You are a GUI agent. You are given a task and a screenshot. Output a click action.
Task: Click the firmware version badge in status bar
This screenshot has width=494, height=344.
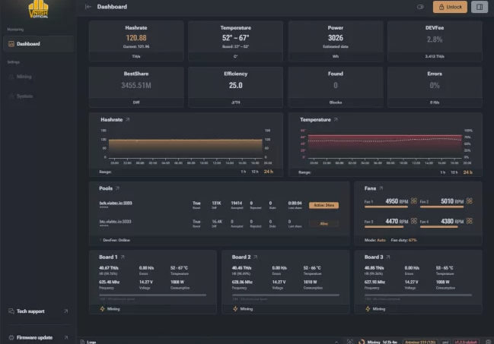[x=466, y=342]
